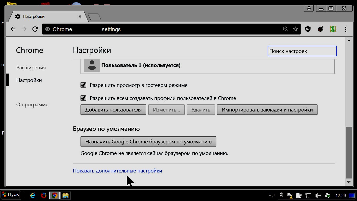Click Добавить пользователя button
The height and width of the screenshot is (201, 357).
(x=113, y=110)
